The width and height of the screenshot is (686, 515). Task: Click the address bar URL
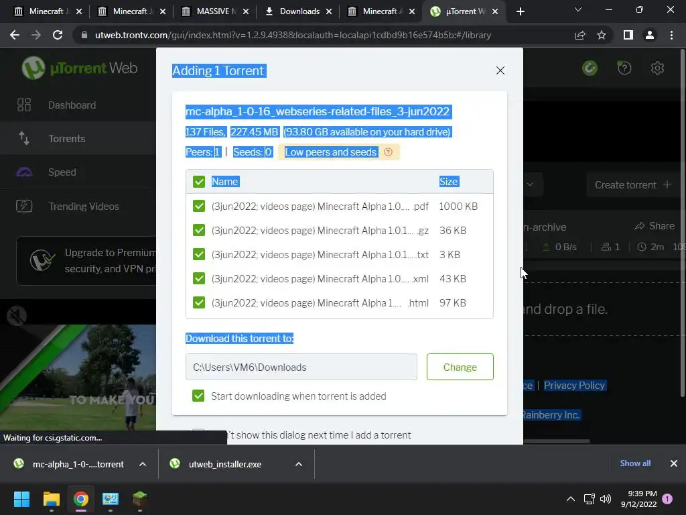pyautogui.click(x=293, y=35)
